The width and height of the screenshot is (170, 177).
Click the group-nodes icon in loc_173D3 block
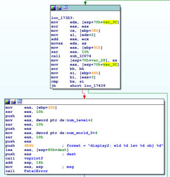[x=65, y=8]
